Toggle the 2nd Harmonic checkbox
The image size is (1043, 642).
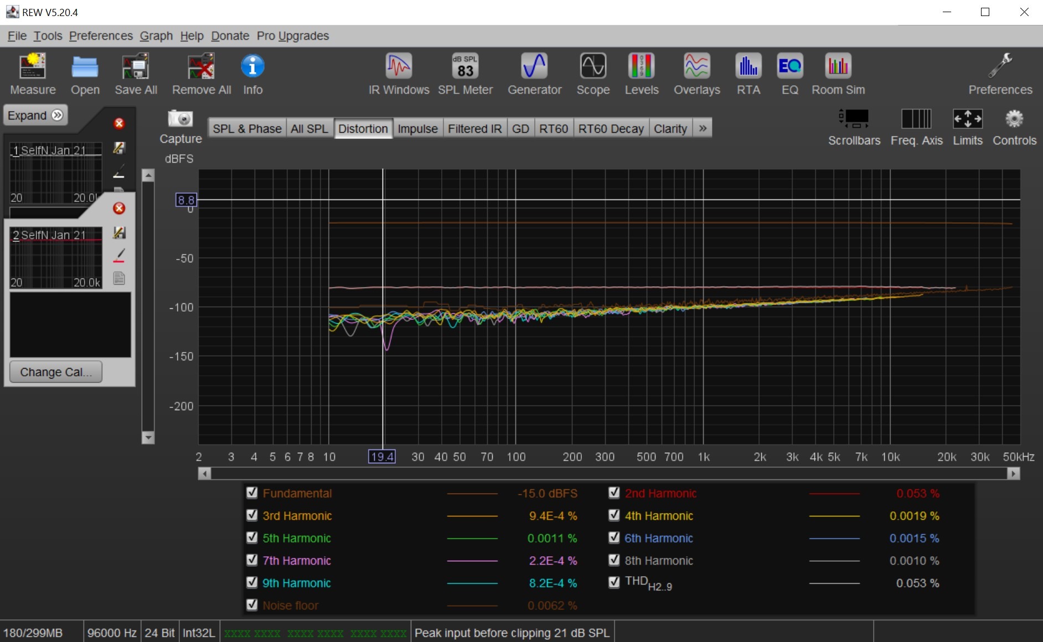(x=614, y=493)
